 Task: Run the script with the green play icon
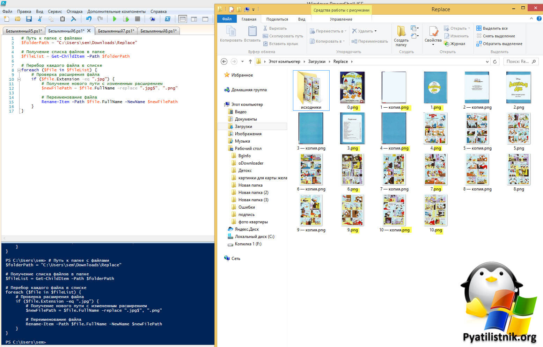click(x=115, y=19)
